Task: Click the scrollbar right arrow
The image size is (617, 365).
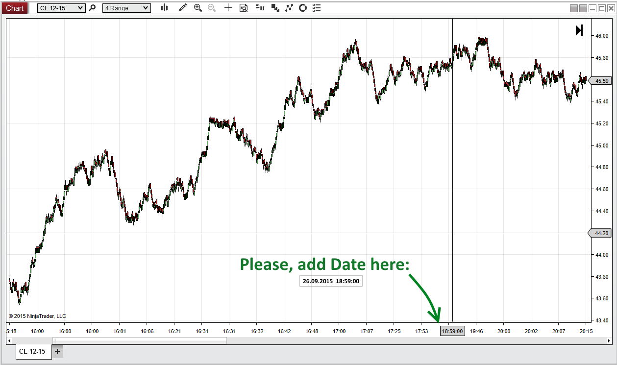Action: (609, 340)
